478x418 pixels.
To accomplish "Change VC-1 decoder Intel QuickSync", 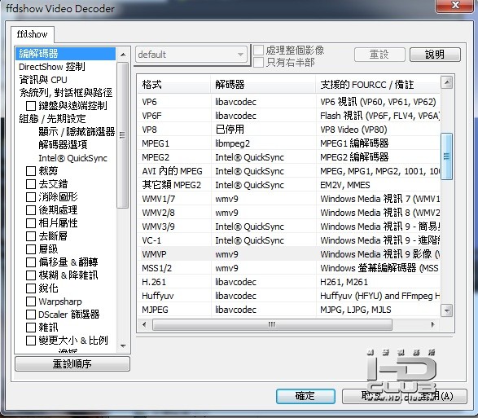I will click(263, 240).
